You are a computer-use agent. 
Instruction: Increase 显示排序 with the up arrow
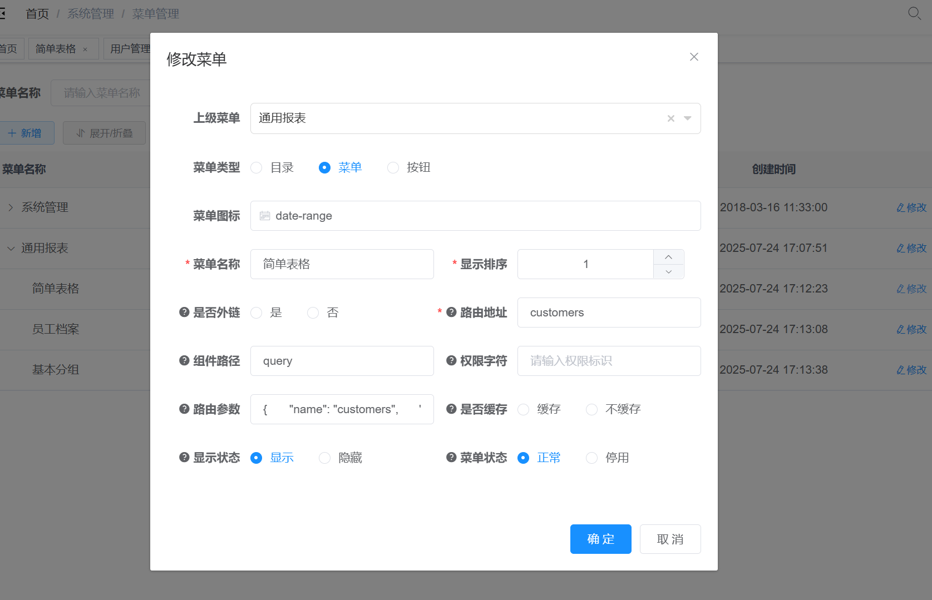[668, 257]
